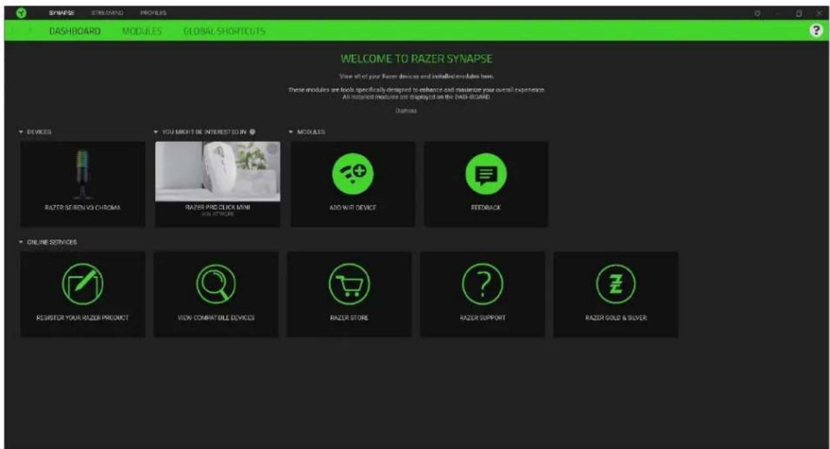Click the View Compatible Devices label
Screen dimensions: 830x449
(x=216, y=318)
